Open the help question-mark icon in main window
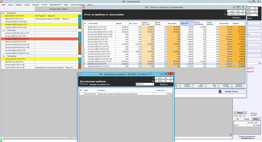The width and height of the screenshot is (262, 142). (231, 135)
